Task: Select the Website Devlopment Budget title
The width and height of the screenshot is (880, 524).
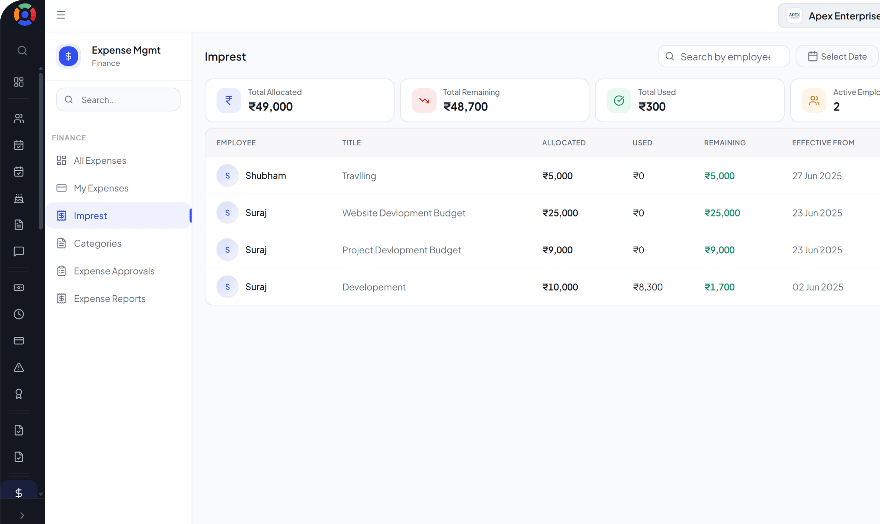Action: pyautogui.click(x=404, y=213)
